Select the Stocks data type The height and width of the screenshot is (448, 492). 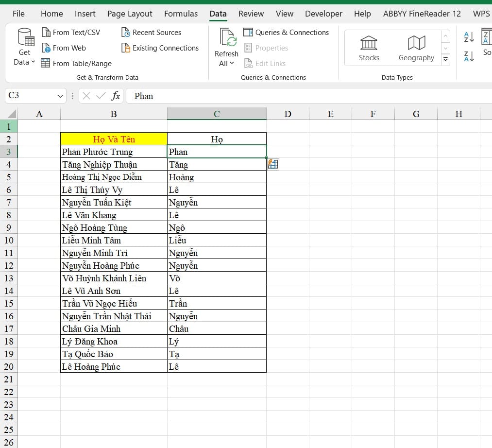369,48
